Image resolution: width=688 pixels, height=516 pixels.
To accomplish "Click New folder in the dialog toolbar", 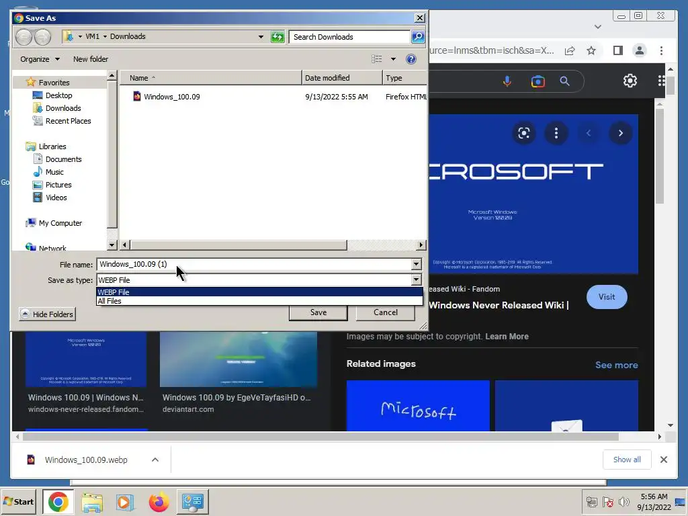I will pyautogui.click(x=91, y=59).
